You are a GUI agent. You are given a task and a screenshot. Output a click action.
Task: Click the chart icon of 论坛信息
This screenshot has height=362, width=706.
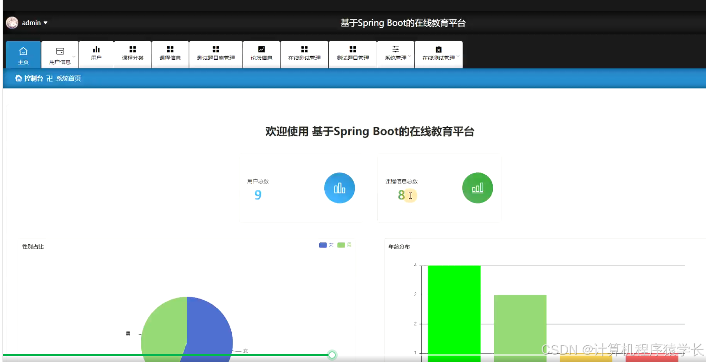(261, 49)
